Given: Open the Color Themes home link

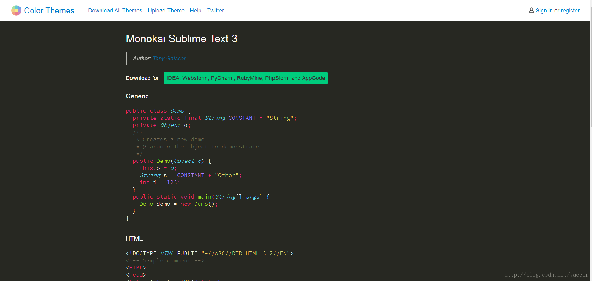Looking at the screenshot, I should (x=49, y=11).
